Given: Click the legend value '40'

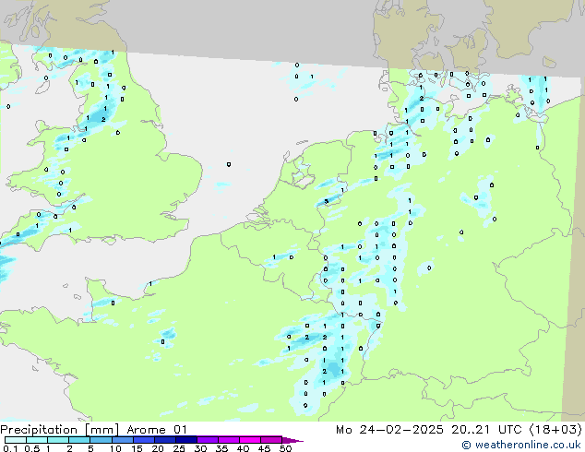Looking at the screenshot, I should pyautogui.click(x=243, y=448).
